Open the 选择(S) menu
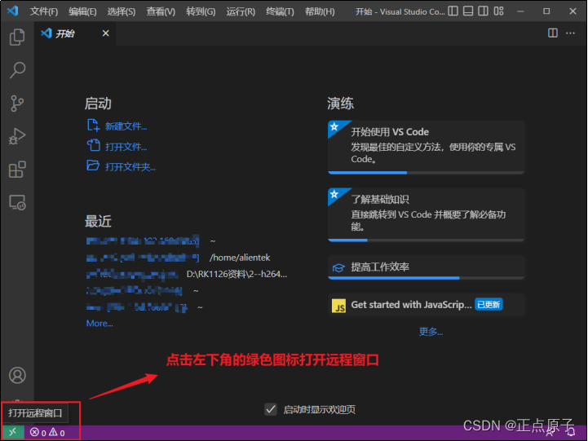 point(122,11)
